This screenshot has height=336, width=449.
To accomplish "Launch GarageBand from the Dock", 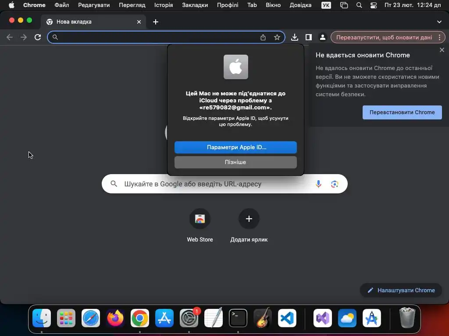I will pos(263,318).
